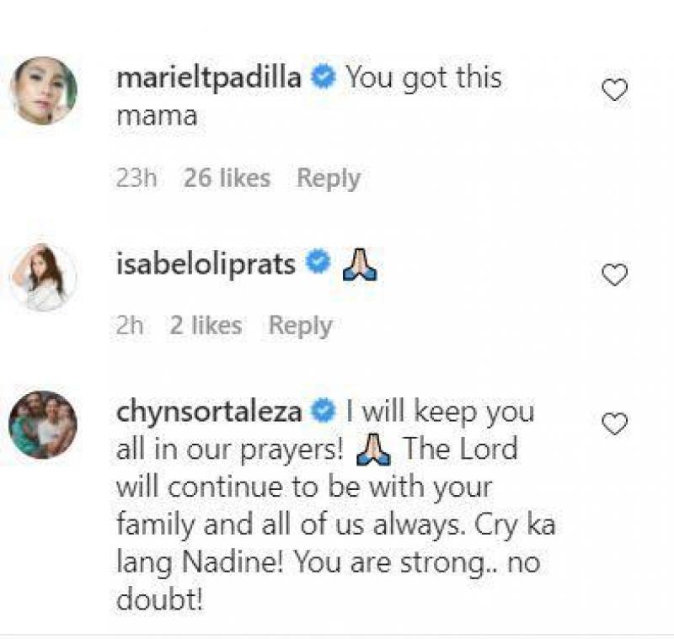Viewport: 674px width, 639px height.
Task: Go to the chynsortaleza username link
Action: [210, 413]
